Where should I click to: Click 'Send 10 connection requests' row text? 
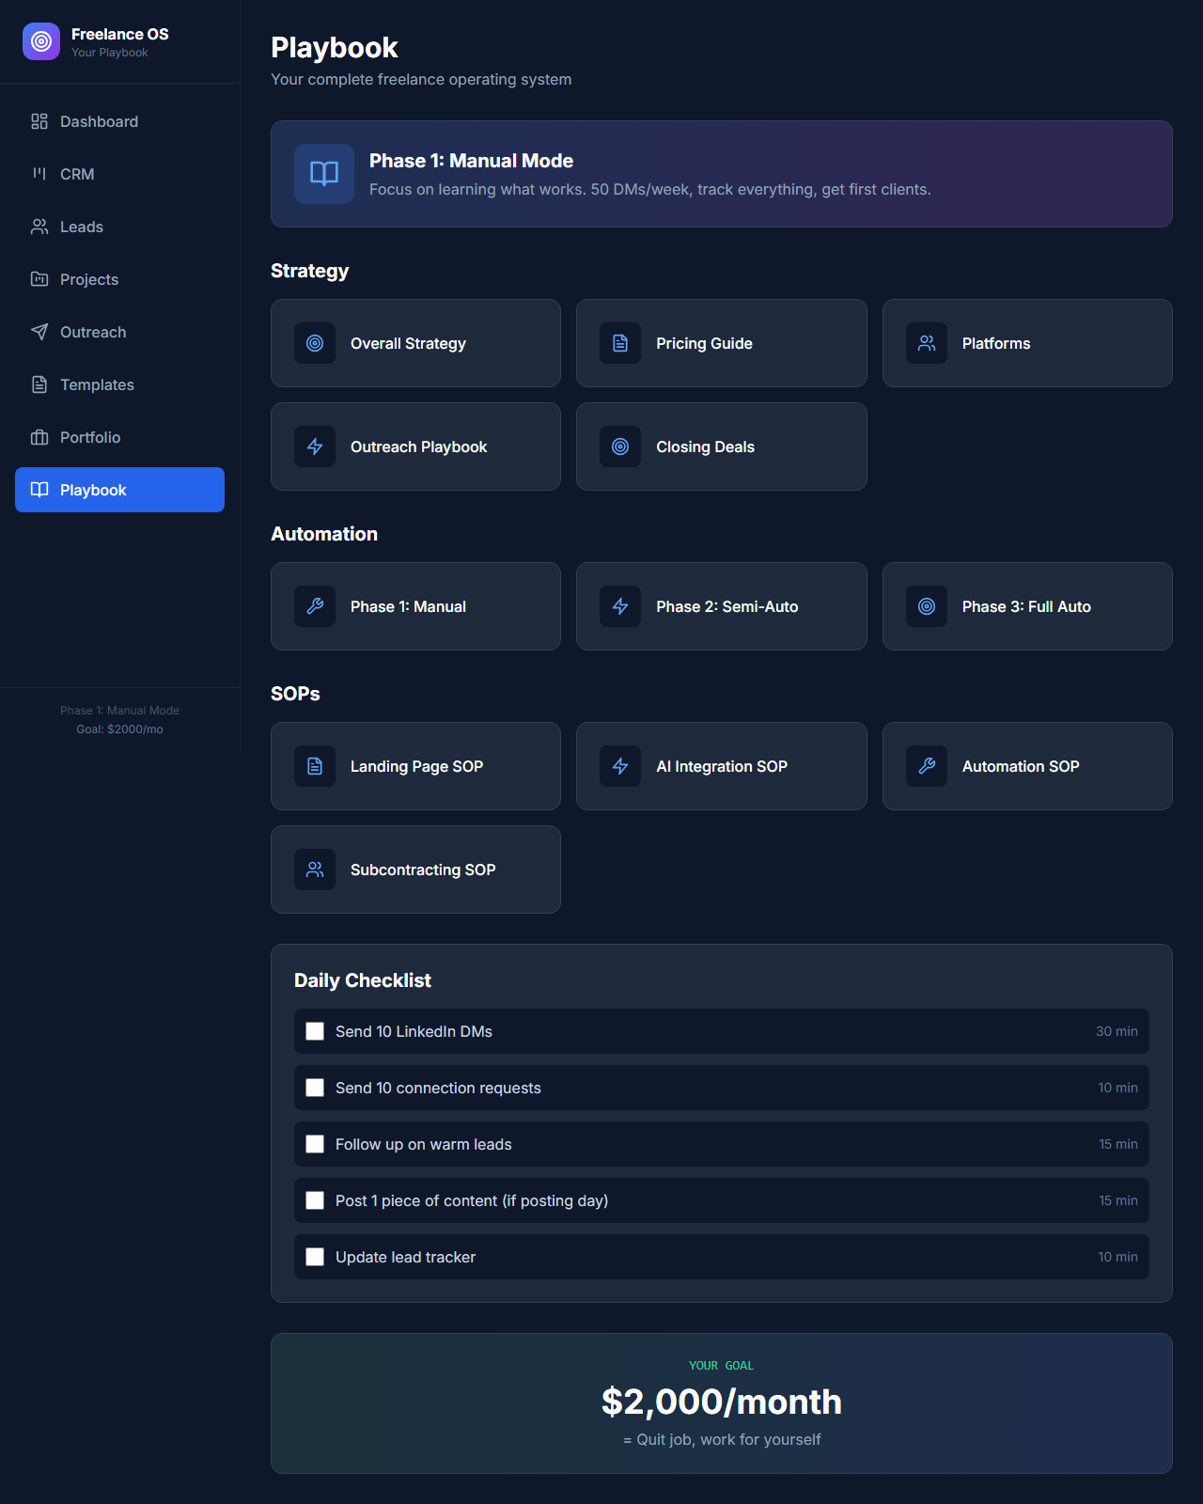pyautogui.click(x=438, y=1088)
